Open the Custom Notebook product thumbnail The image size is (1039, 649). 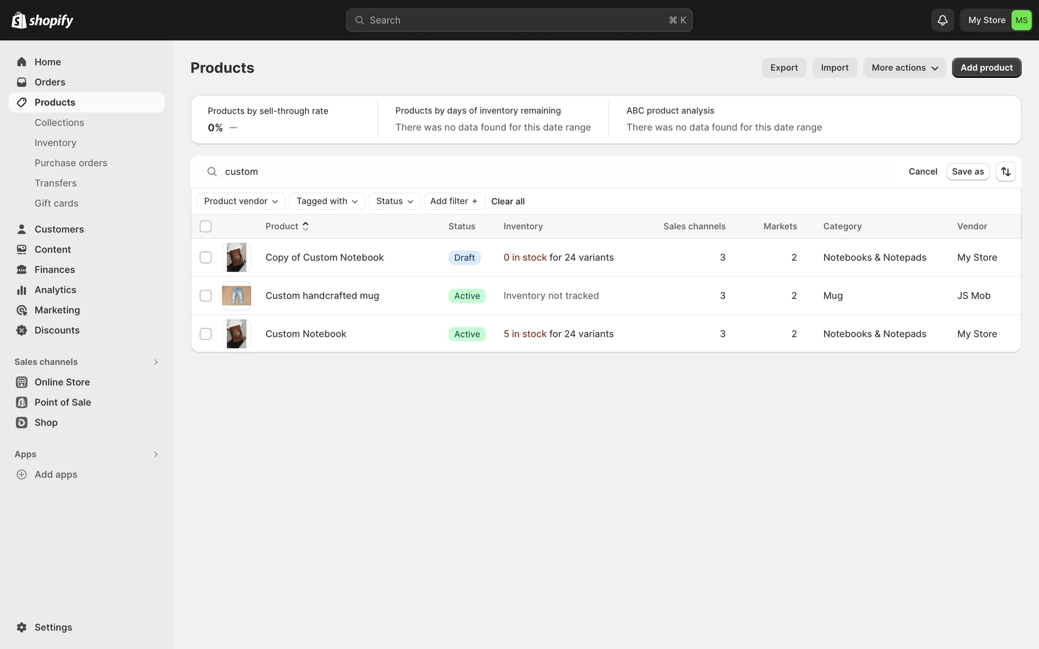(x=236, y=334)
